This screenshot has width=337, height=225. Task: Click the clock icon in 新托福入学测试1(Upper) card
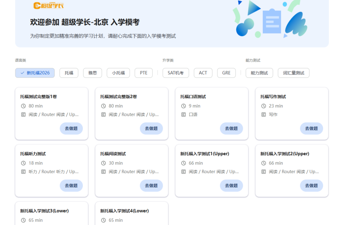183,163
